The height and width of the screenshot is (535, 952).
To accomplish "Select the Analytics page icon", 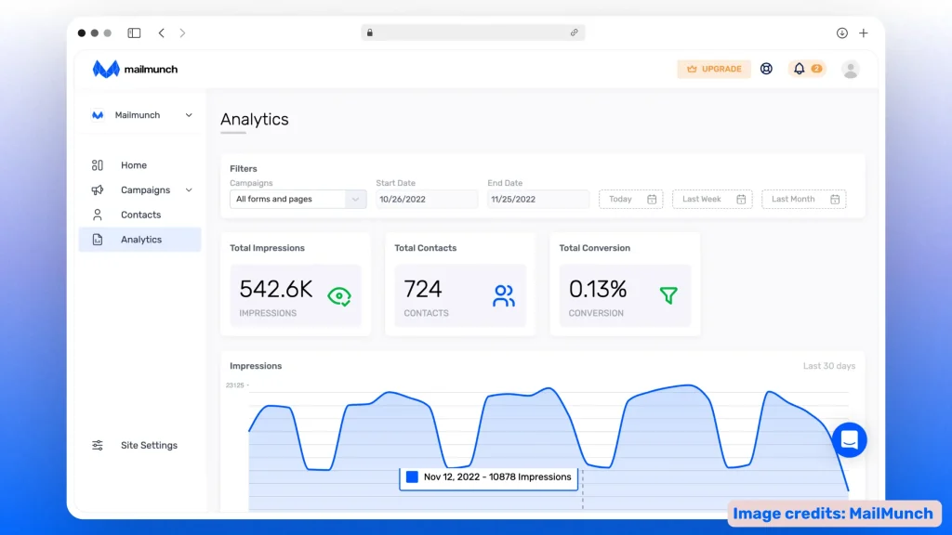I will tap(98, 240).
